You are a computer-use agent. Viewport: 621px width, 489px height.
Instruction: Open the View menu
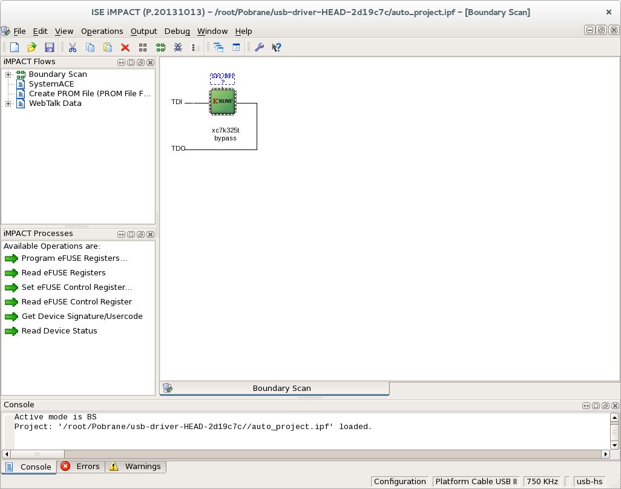(64, 31)
